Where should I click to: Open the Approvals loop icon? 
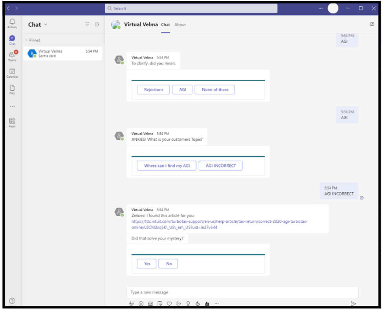point(198,304)
